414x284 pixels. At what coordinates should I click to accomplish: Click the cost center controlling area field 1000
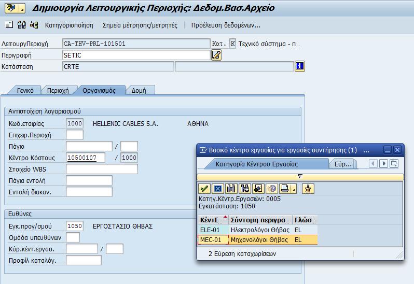point(129,158)
